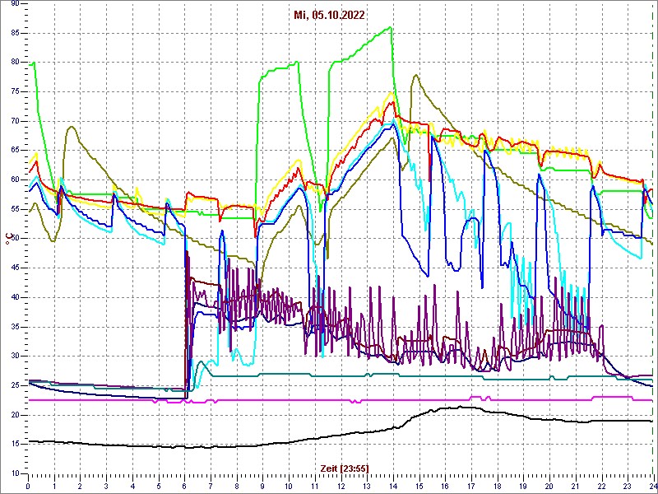Click temperature axis value 55
This screenshot has height=494, width=658.
pyautogui.click(x=15, y=209)
